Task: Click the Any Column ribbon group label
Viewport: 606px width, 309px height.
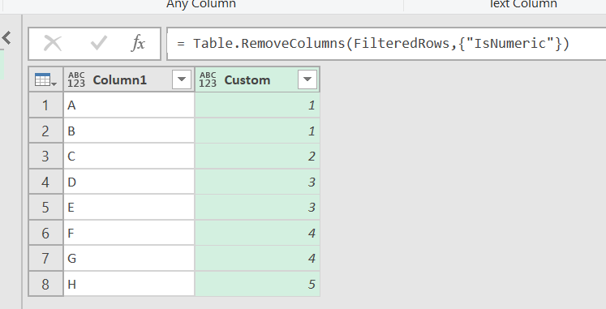Action: (201, 4)
